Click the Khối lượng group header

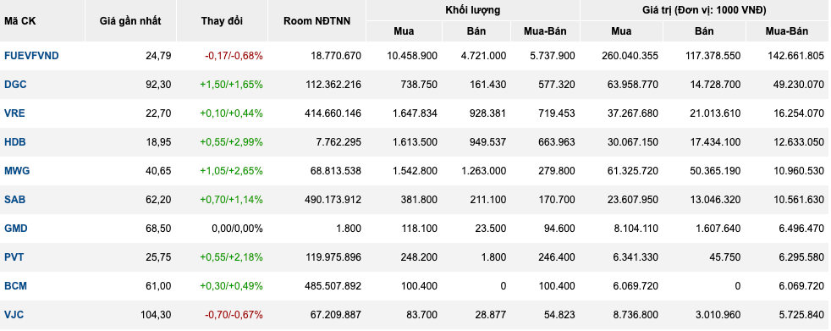pos(473,10)
